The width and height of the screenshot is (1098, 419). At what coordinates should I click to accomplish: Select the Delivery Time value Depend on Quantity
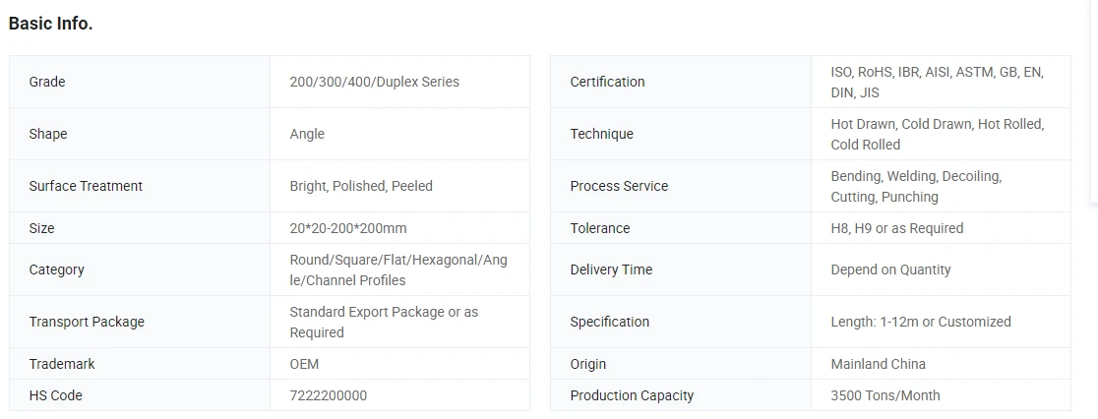[x=890, y=270]
